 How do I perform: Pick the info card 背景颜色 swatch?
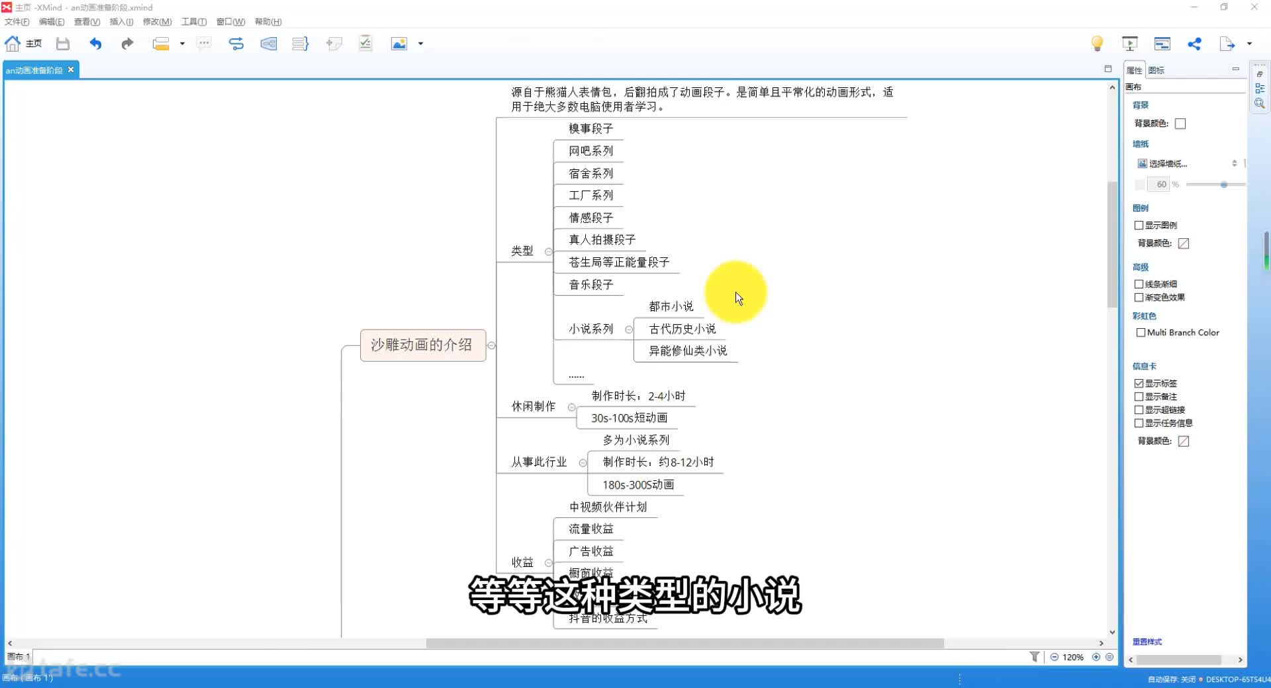tap(1184, 441)
